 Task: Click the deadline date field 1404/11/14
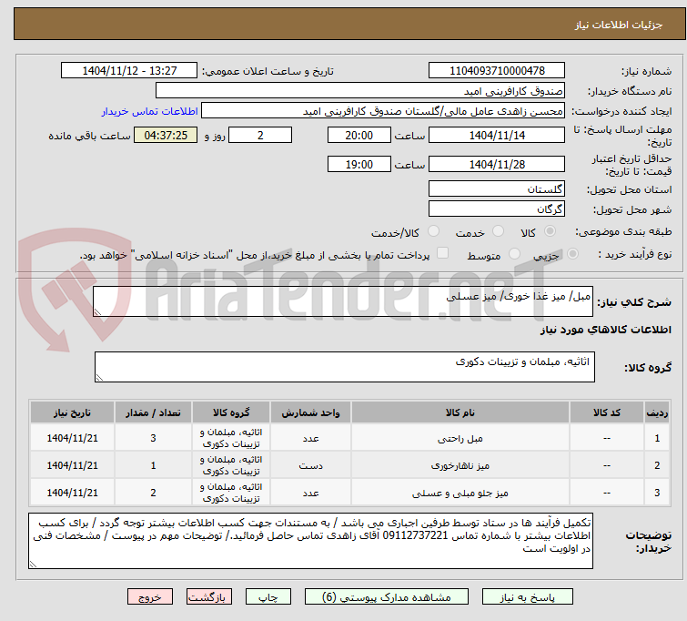coord(497,135)
